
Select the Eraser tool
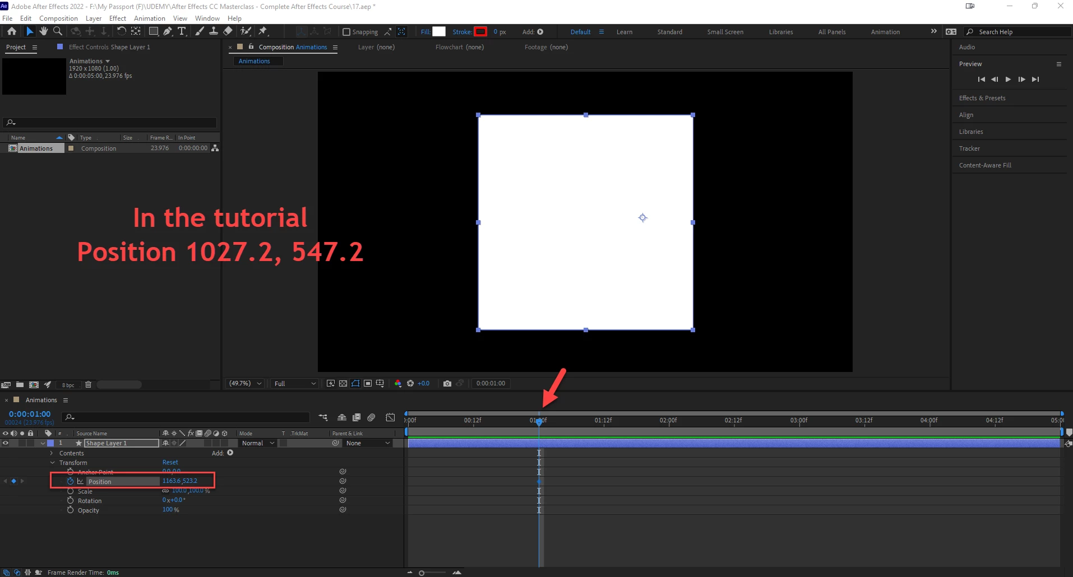click(x=228, y=31)
